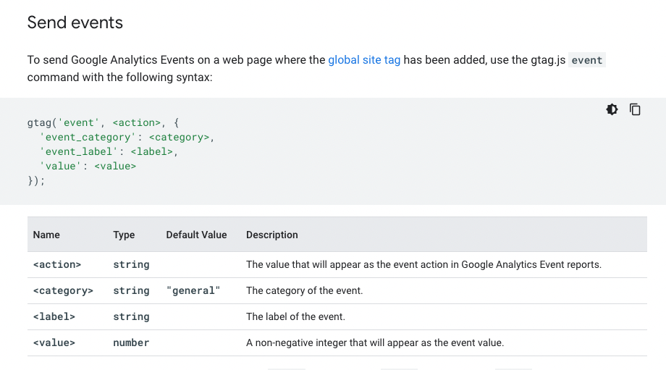Viewport: 666px width, 370px height.
Task: Click the number type cell
Action: click(131, 342)
